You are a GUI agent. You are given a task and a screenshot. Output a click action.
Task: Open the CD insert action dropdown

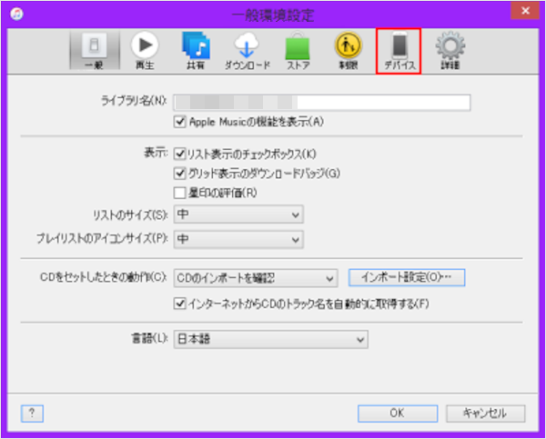click(x=256, y=278)
